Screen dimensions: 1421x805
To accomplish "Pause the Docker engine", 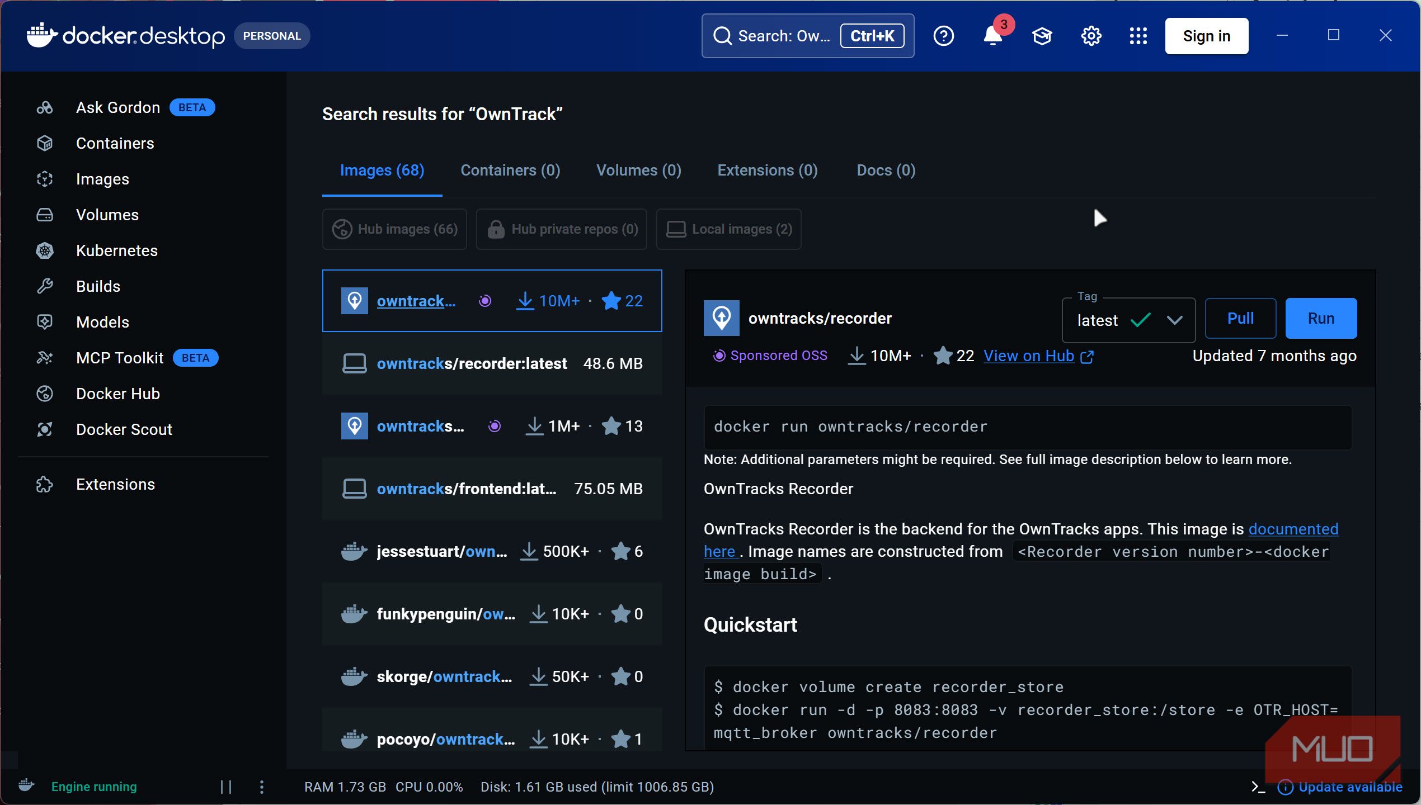I will coord(226,787).
